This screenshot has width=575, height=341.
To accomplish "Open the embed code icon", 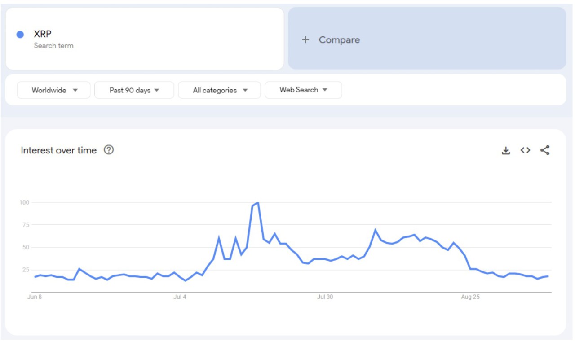I will [525, 150].
